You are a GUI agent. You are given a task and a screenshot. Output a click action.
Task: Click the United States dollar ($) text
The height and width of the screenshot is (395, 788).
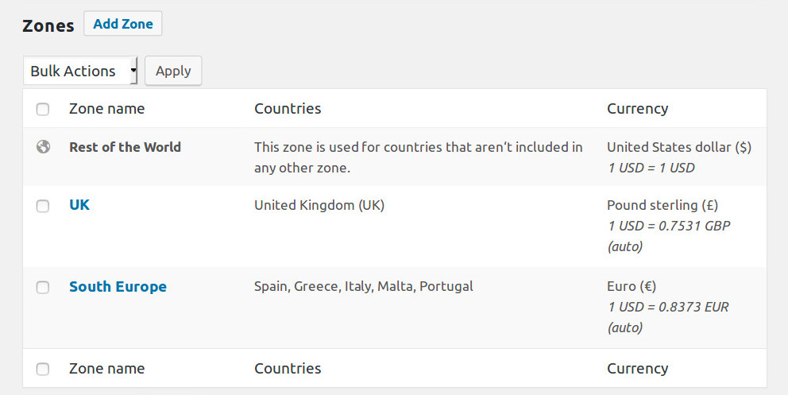tap(678, 147)
